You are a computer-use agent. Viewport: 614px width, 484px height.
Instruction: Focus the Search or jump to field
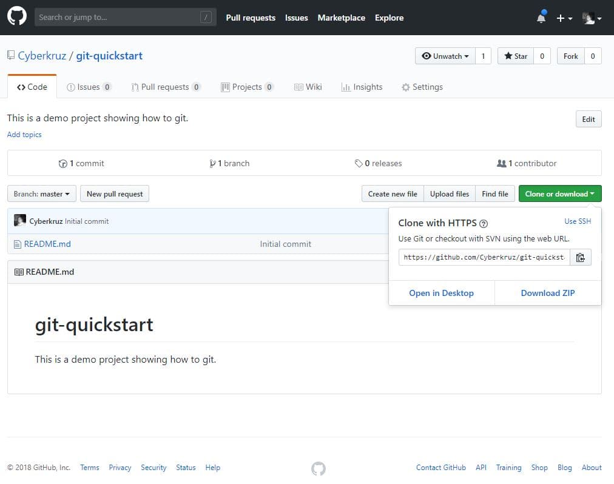[x=126, y=17]
